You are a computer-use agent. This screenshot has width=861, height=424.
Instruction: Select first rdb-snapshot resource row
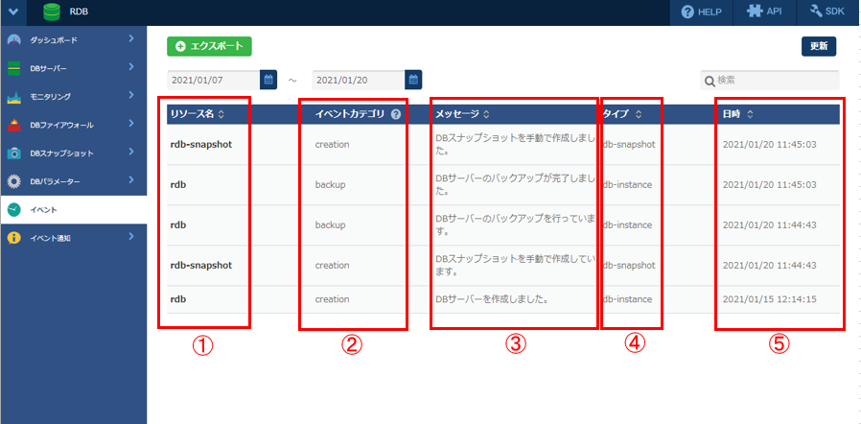point(201,145)
